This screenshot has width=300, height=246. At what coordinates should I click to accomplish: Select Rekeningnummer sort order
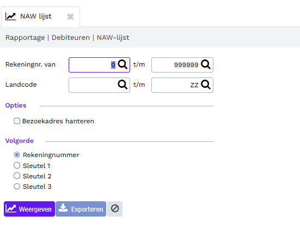(x=17, y=155)
